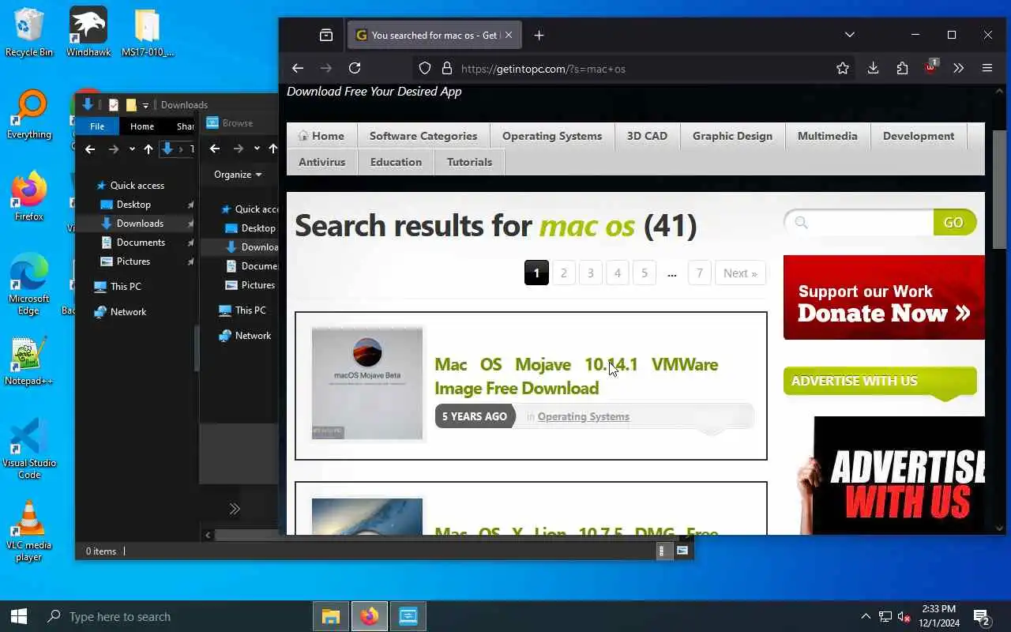The height and width of the screenshot is (632, 1011).
Task: Select the VLC media player desktop icon
Action: [x=29, y=531]
